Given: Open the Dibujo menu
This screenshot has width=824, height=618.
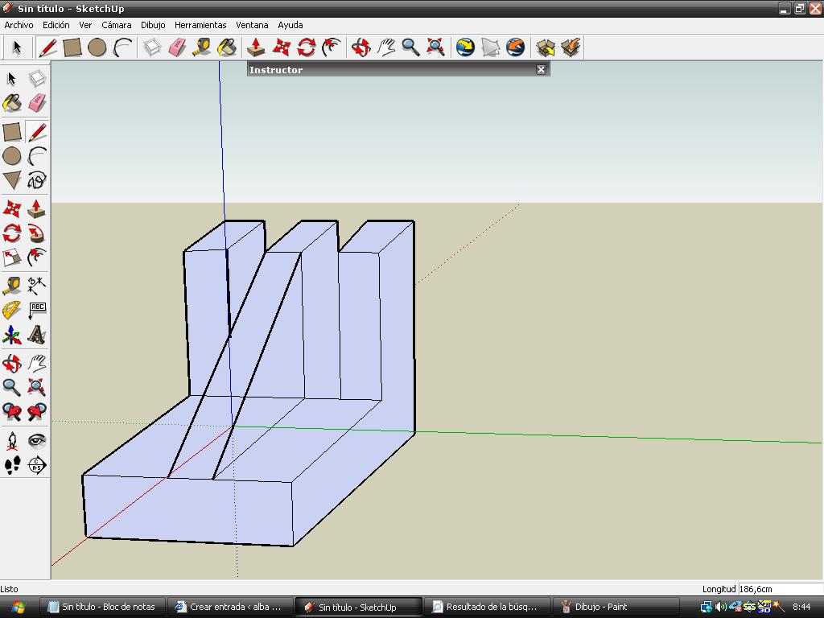Looking at the screenshot, I should (x=153, y=25).
